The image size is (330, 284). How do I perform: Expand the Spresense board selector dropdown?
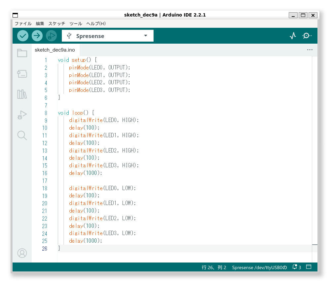point(108,36)
